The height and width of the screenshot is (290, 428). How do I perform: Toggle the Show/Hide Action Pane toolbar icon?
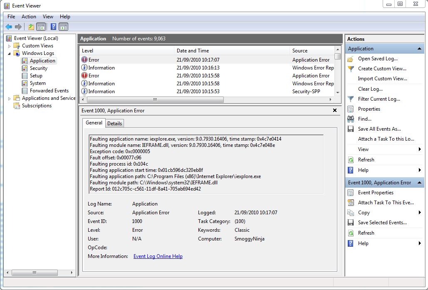tap(63, 27)
